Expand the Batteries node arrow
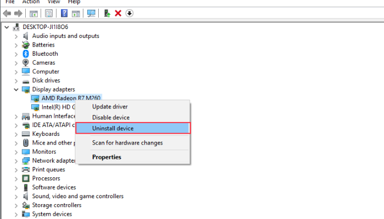The width and height of the screenshot is (384, 219). pos(16,45)
